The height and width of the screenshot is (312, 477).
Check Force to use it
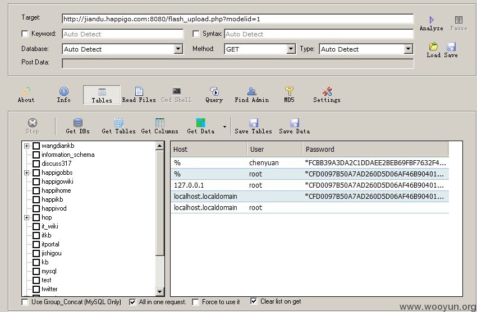pyautogui.click(x=196, y=302)
